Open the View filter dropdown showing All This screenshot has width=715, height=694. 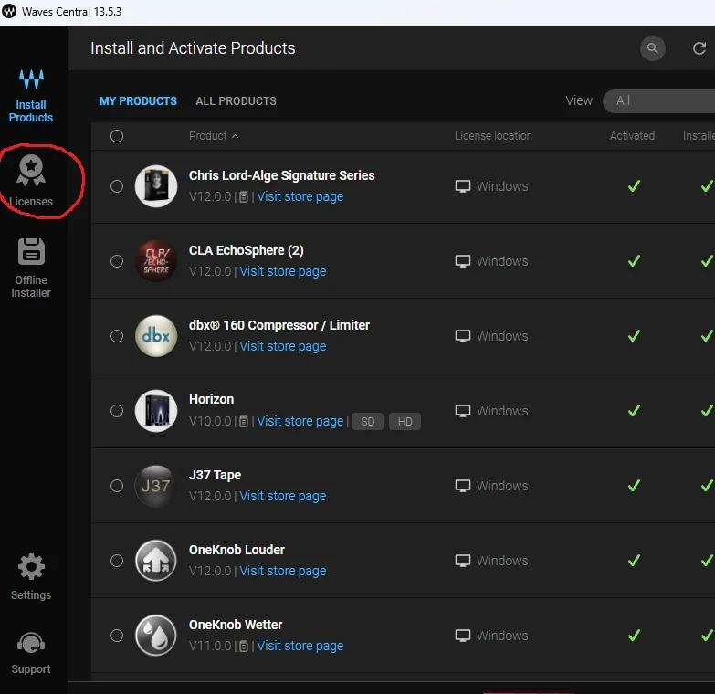coord(659,100)
